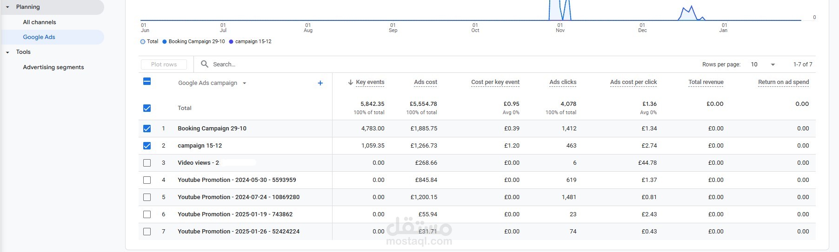Screen dimensions: 839x252
Task: Collapse the Tools section arrow
Action: [x=7, y=52]
